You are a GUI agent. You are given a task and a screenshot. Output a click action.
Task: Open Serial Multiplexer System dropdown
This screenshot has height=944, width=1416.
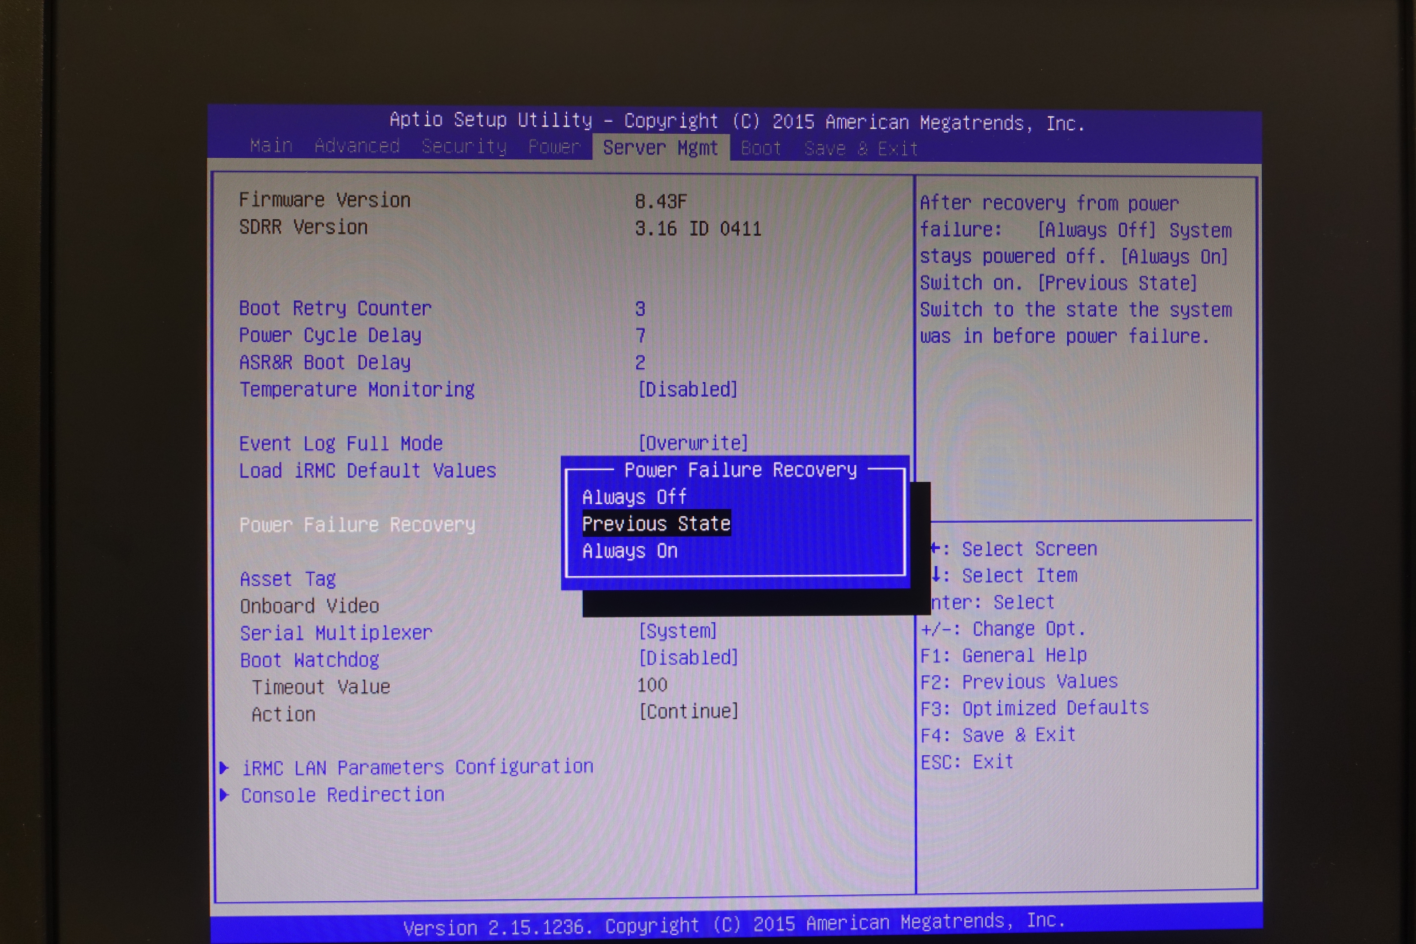pos(678,631)
